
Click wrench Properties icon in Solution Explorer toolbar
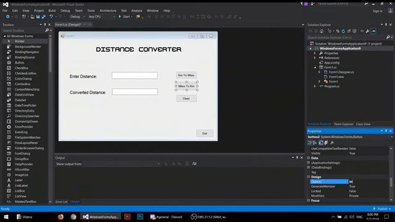coord(368,31)
